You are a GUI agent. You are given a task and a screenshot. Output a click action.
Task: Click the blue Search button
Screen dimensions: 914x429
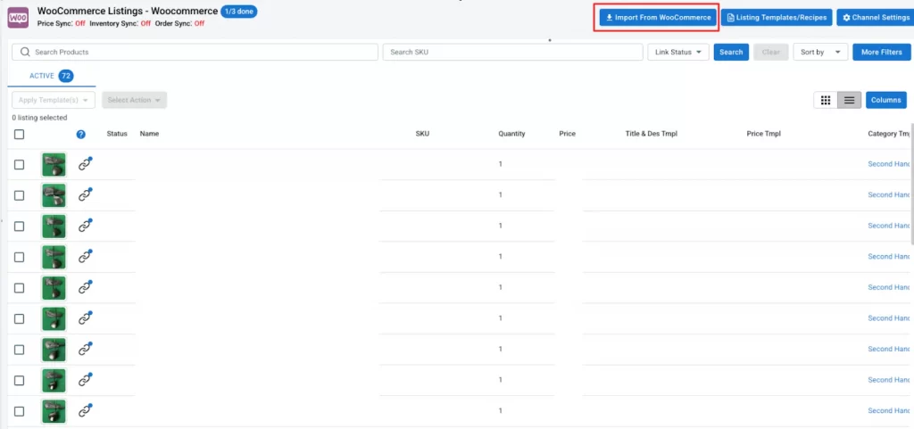[731, 52]
